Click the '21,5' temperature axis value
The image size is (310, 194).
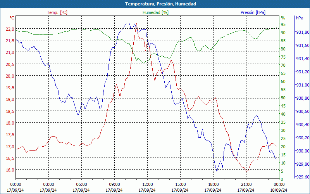[10, 41]
